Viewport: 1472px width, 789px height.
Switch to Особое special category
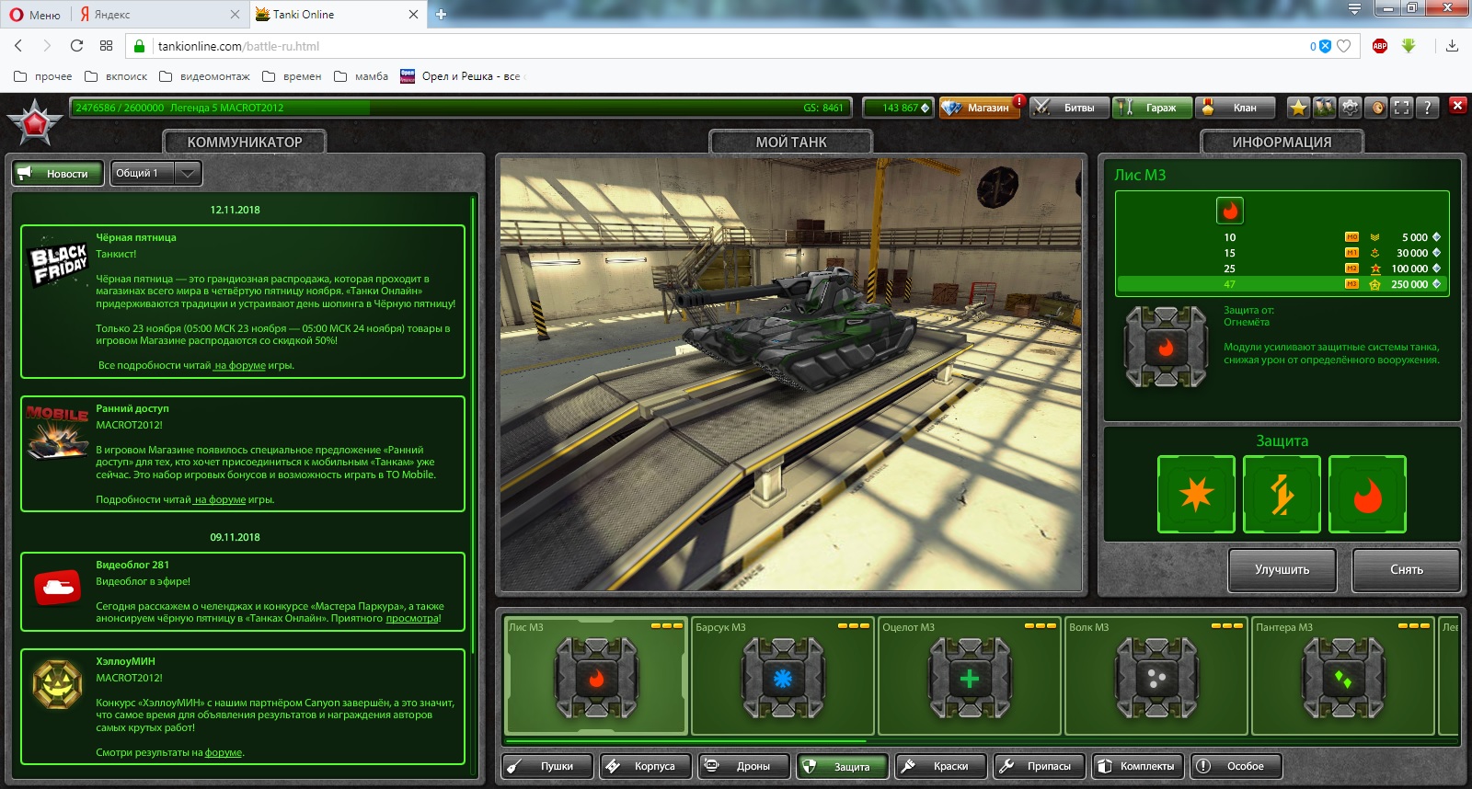1236,766
